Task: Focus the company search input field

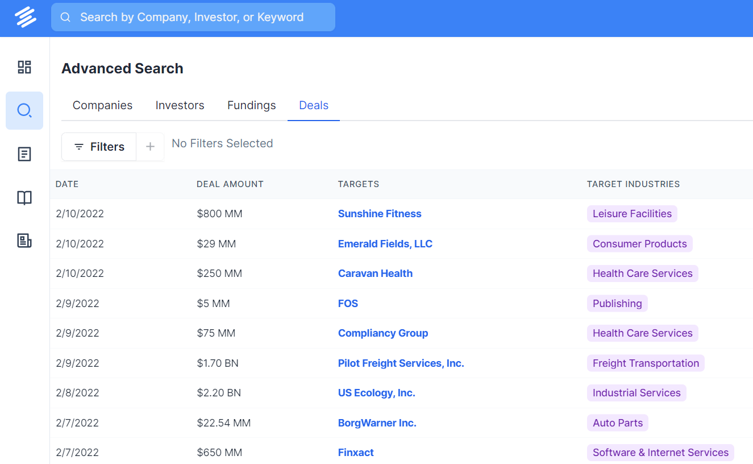Action: coord(193,17)
